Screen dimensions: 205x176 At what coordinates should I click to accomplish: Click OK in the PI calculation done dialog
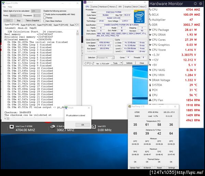point(83,125)
